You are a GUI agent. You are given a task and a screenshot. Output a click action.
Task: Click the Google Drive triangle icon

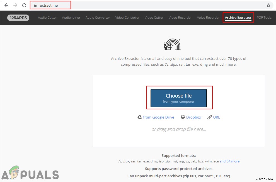pos(140,117)
